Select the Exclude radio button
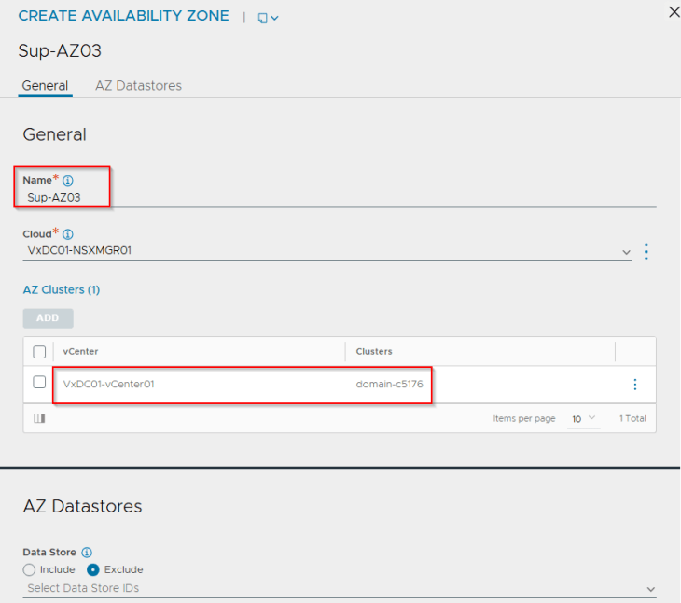 pyautogui.click(x=93, y=569)
